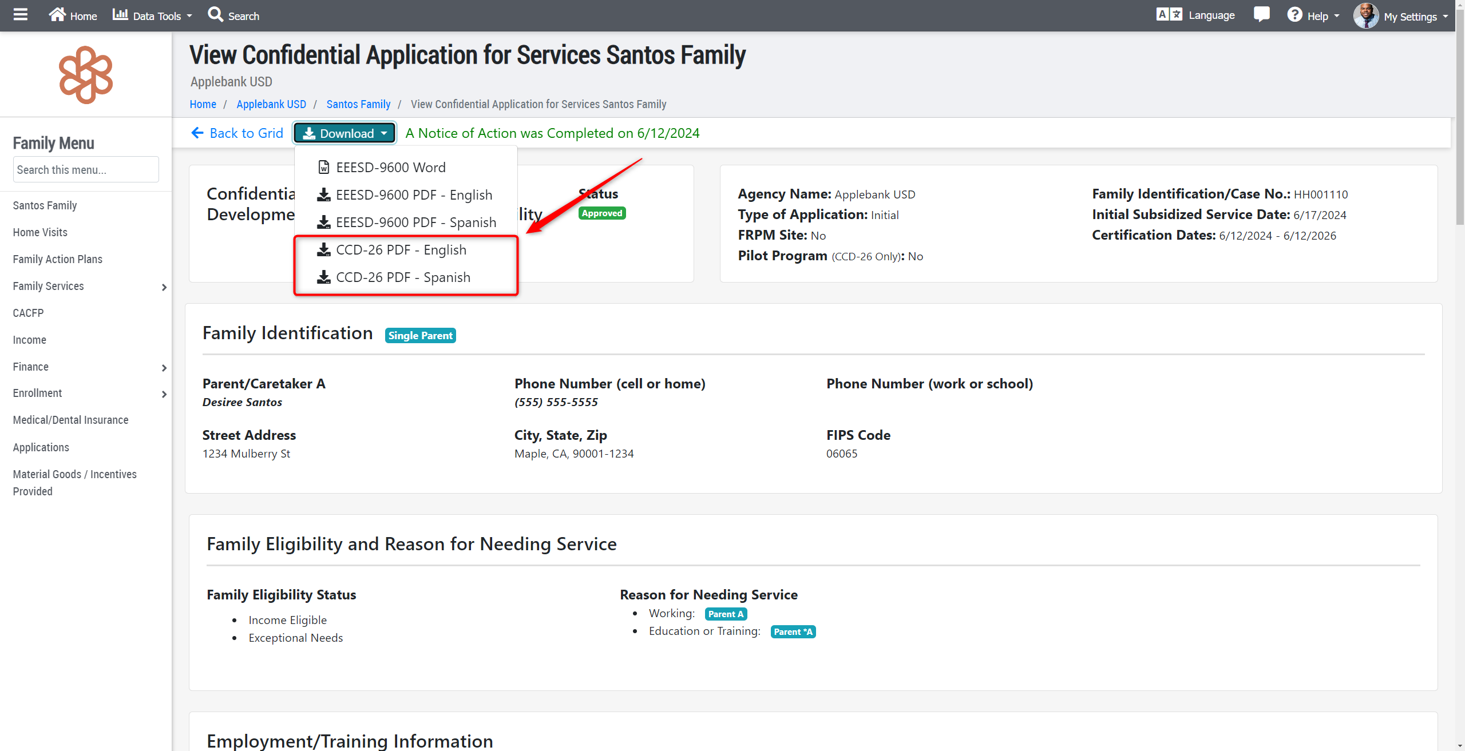Expand the Family Services submenu
The height and width of the screenshot is (751, 1465).
tap(164, 287)
